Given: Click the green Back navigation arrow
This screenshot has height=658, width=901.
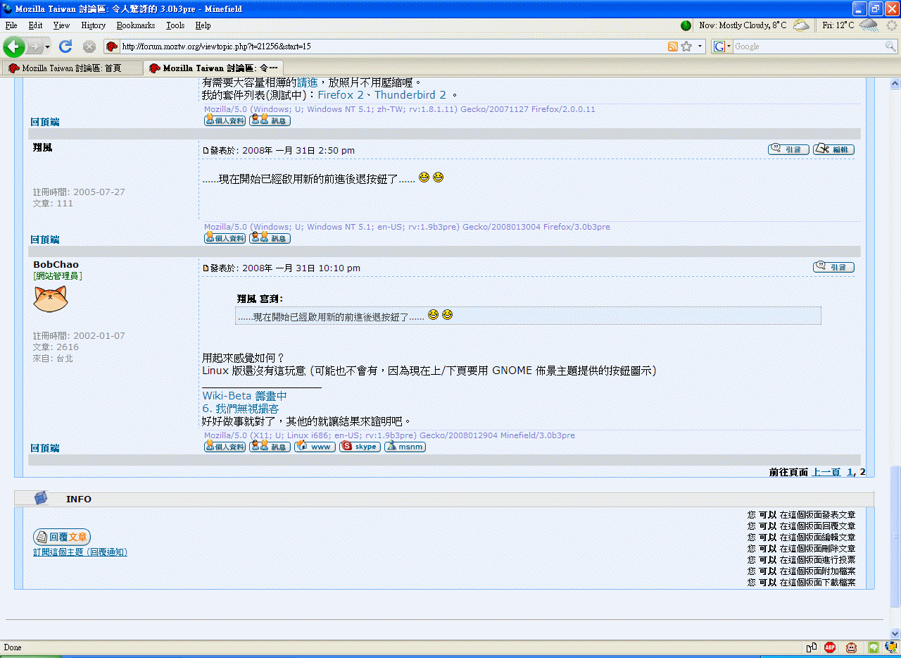Looking at the screenshot, I should (13, 46).
